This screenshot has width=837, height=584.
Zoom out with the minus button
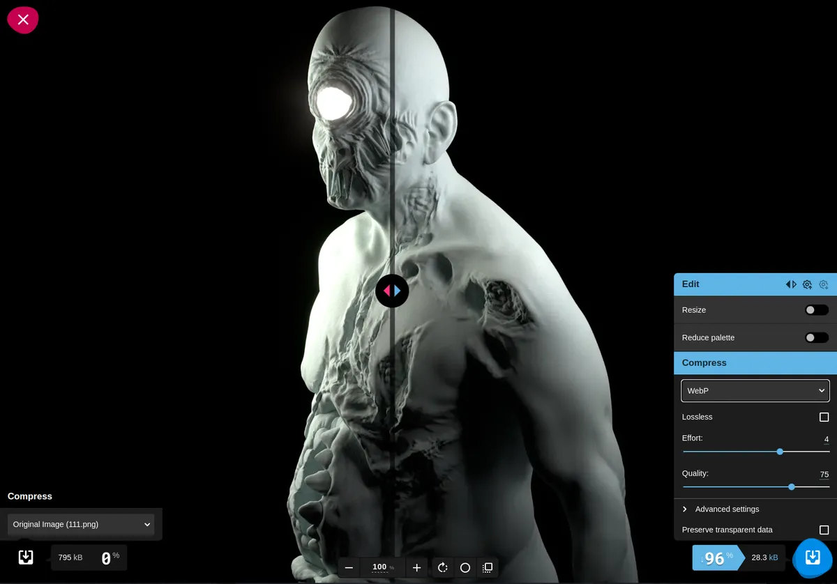[x=349, y=568]
